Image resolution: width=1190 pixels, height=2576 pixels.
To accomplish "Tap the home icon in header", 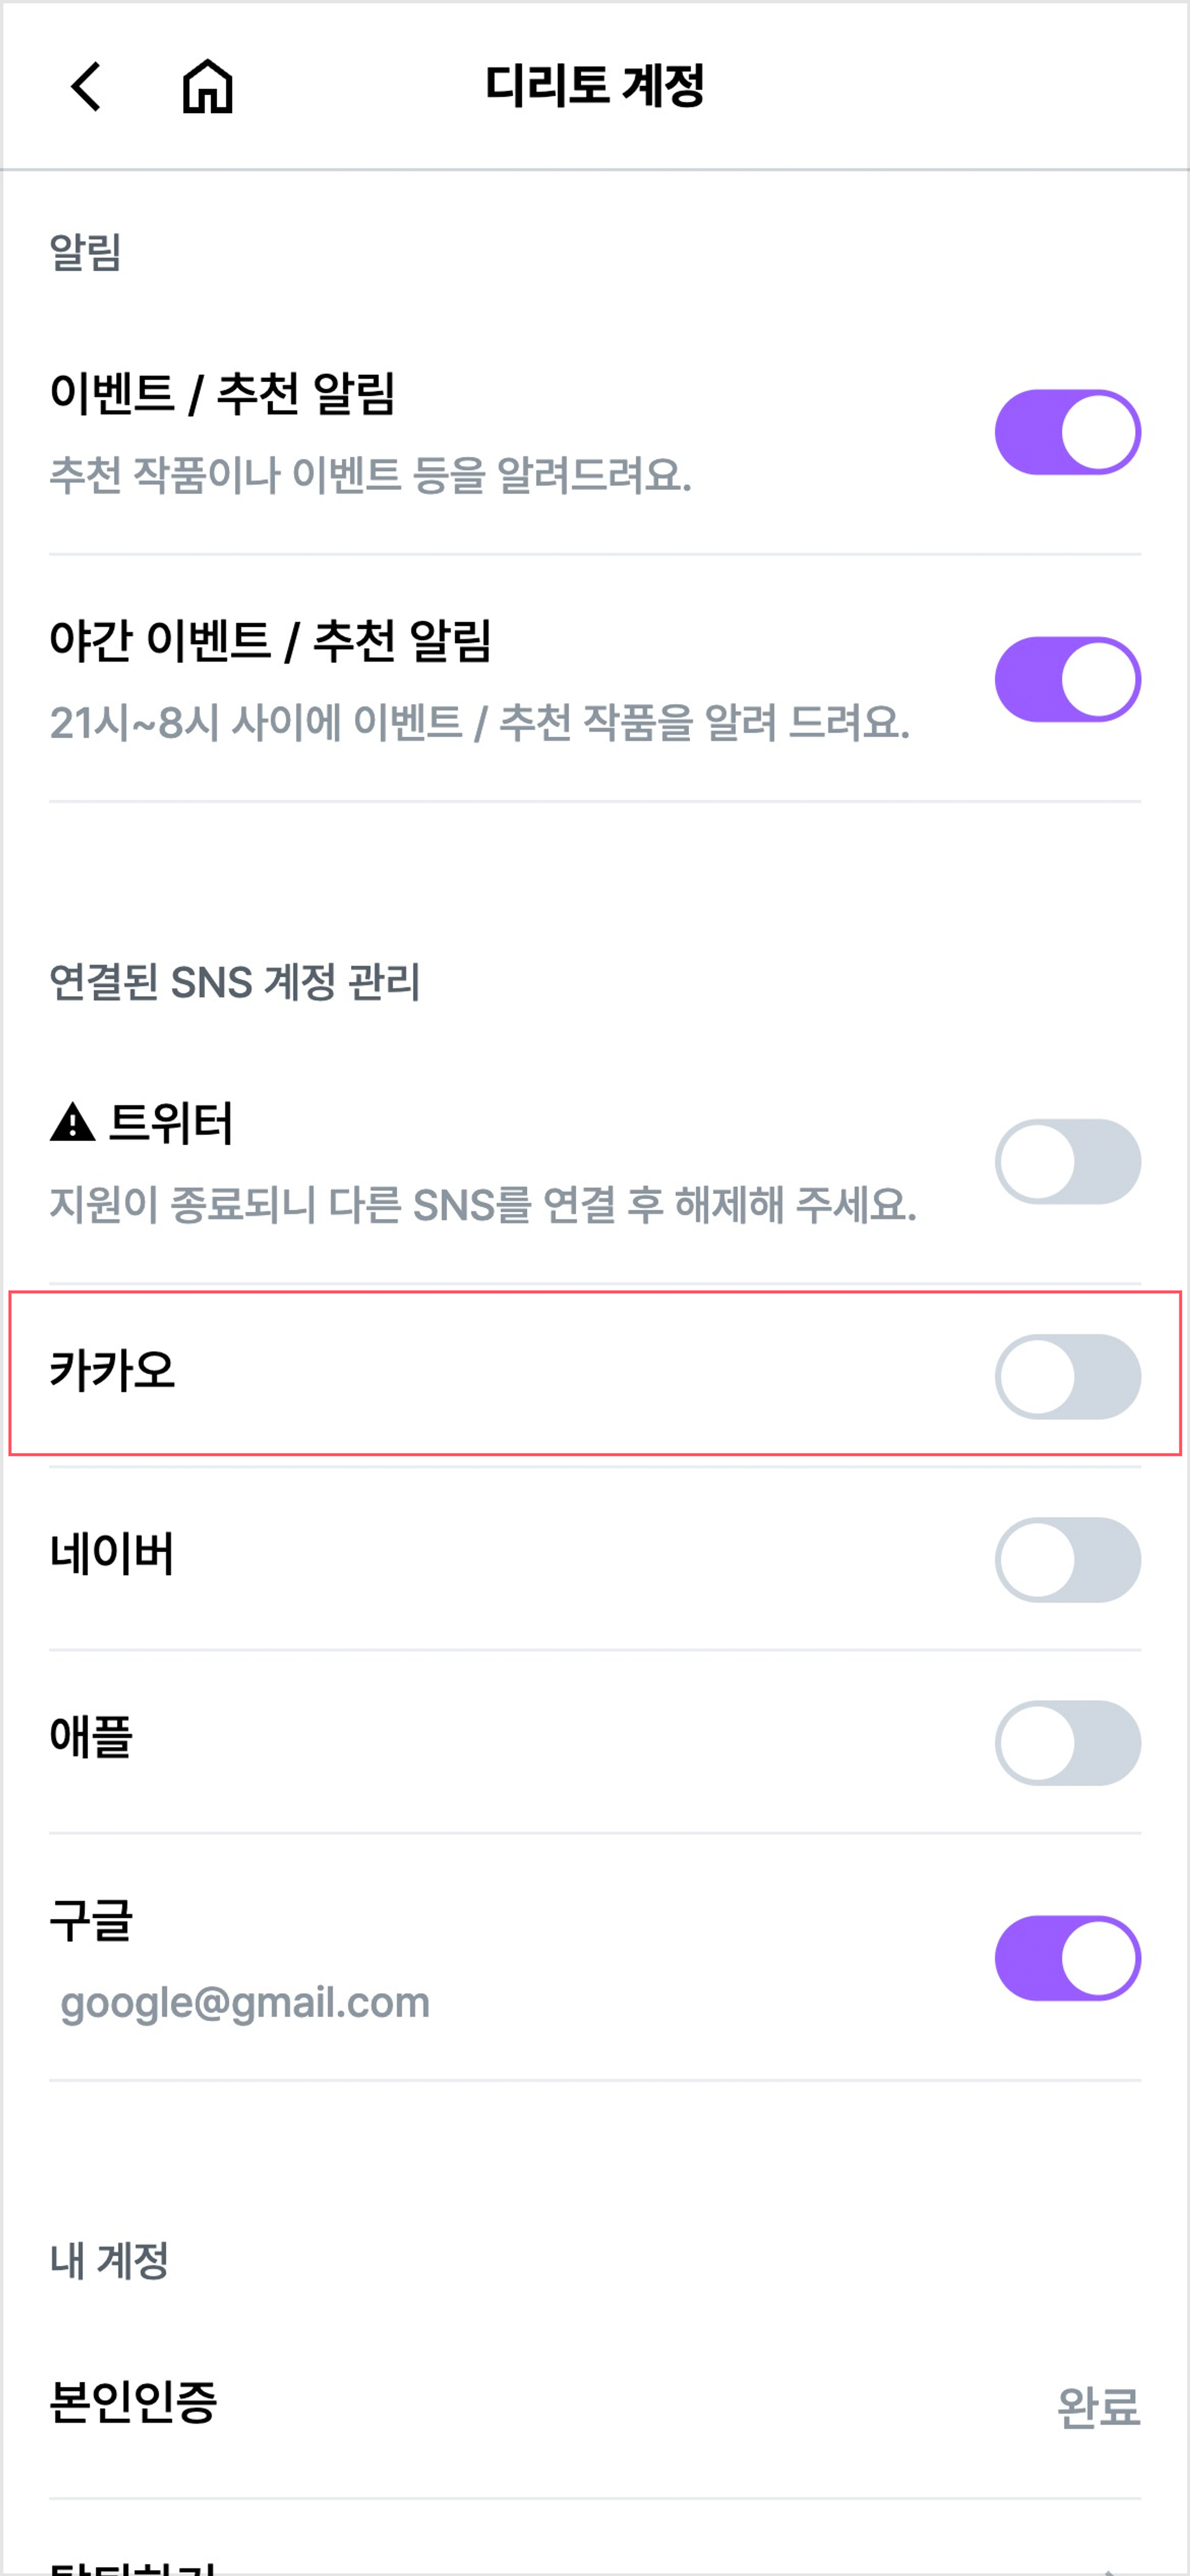I will tap(207, 86).
